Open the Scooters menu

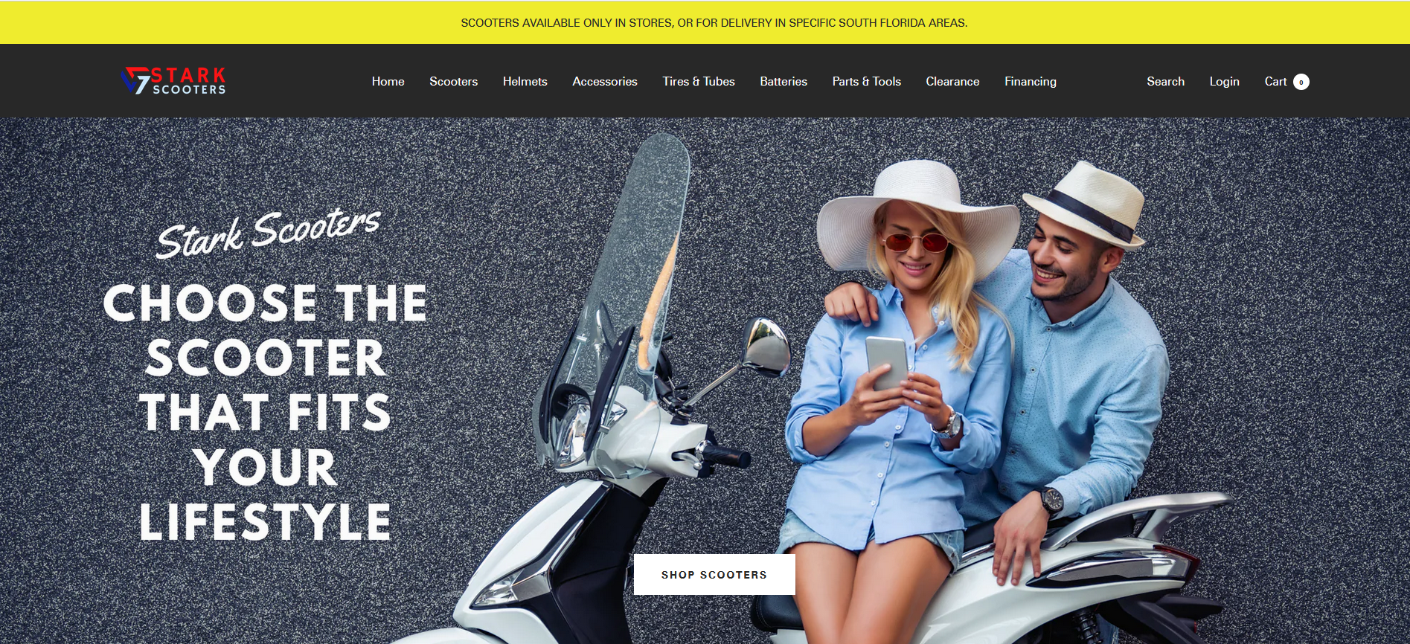click(453, 82)
